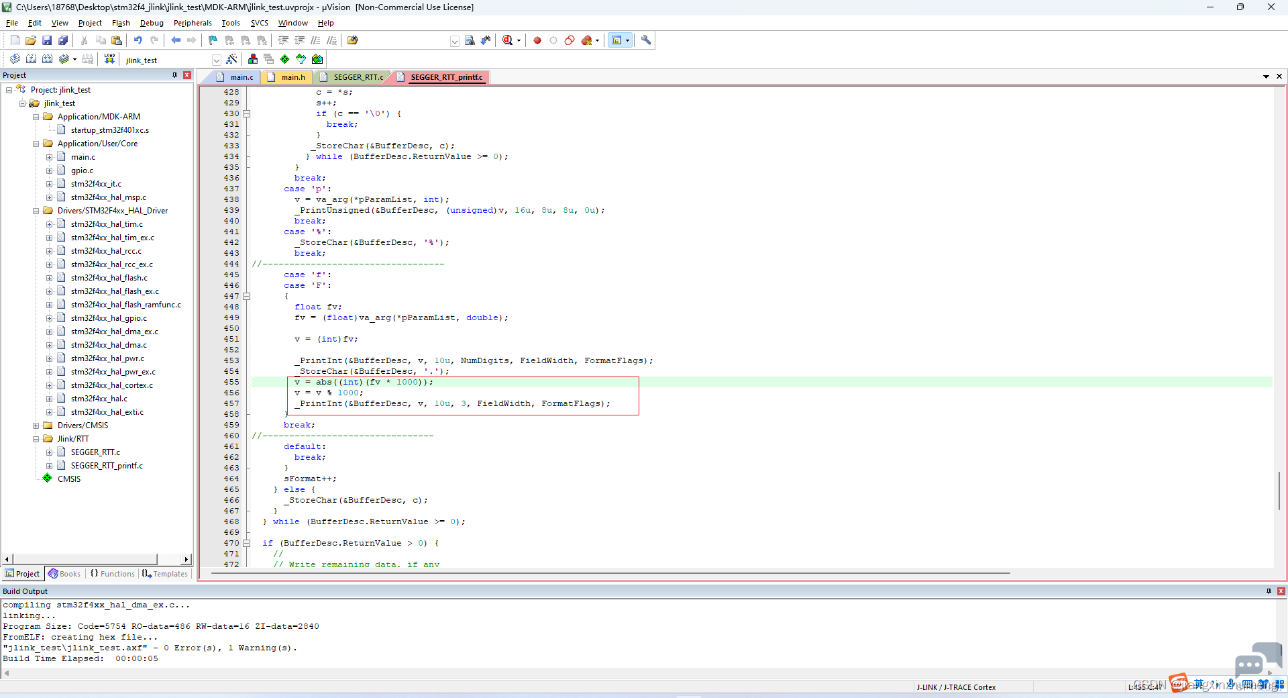Viewport: 1288px width, 698px height.
Task: Close the Project panel
Action: 187,75
